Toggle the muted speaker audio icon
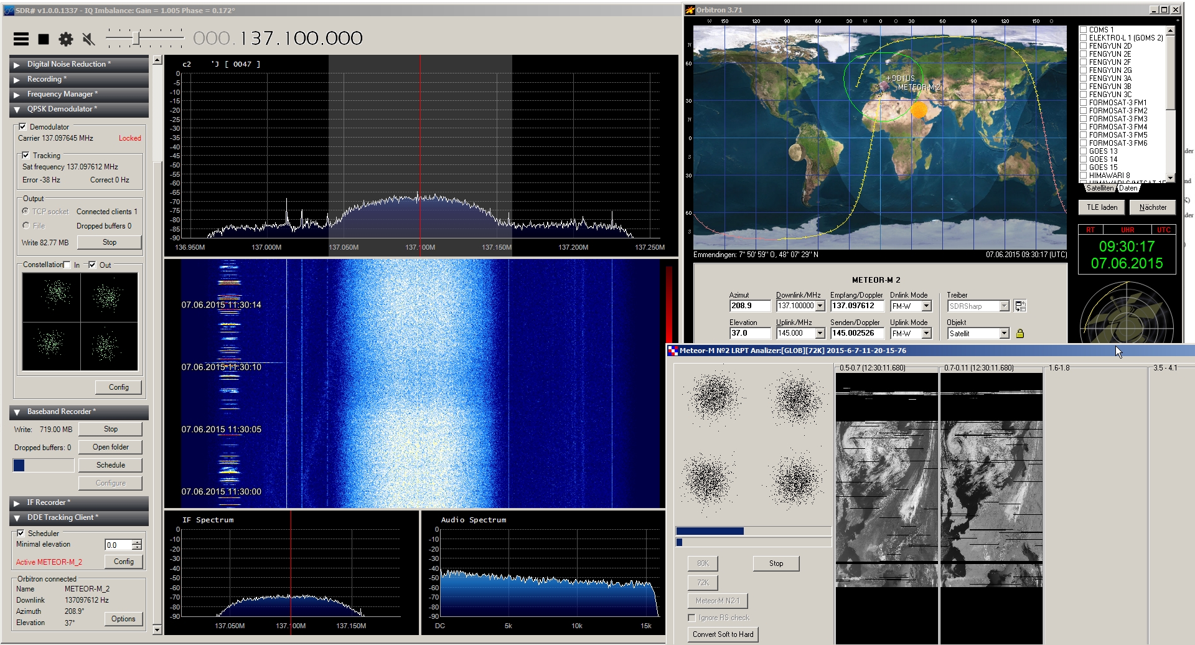Image resolution: width=1195 pixels, height=645 pixels. click(89, 39)
